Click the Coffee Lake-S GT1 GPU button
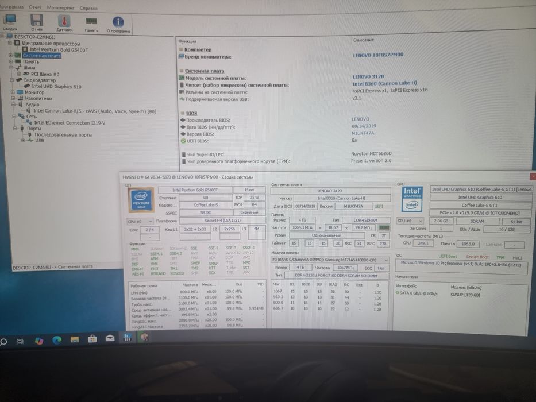Viewport: 536px width, 402px height. [x=480, y=205]
